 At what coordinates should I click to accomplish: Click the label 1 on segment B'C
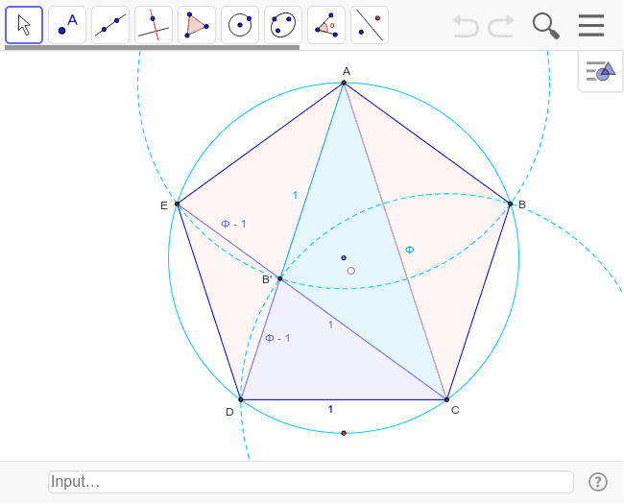point(330,324)
